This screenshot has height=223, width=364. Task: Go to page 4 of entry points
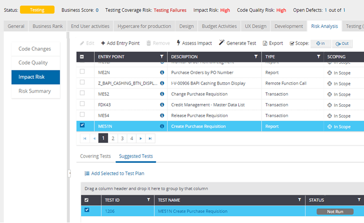[x=132, y=138]
